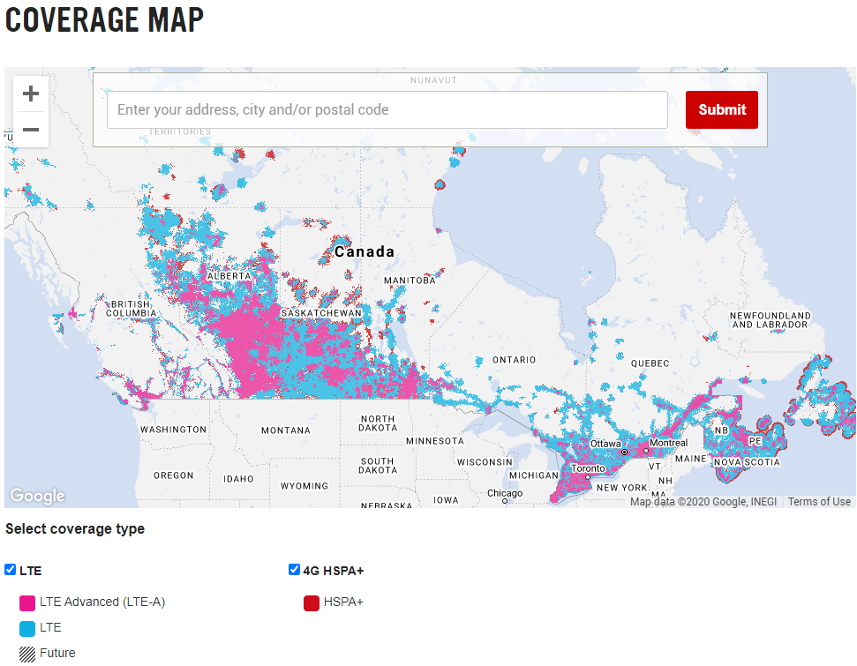Click the striped Future coverage icon
Screen dimensions: 857x666
click(27, 654)
